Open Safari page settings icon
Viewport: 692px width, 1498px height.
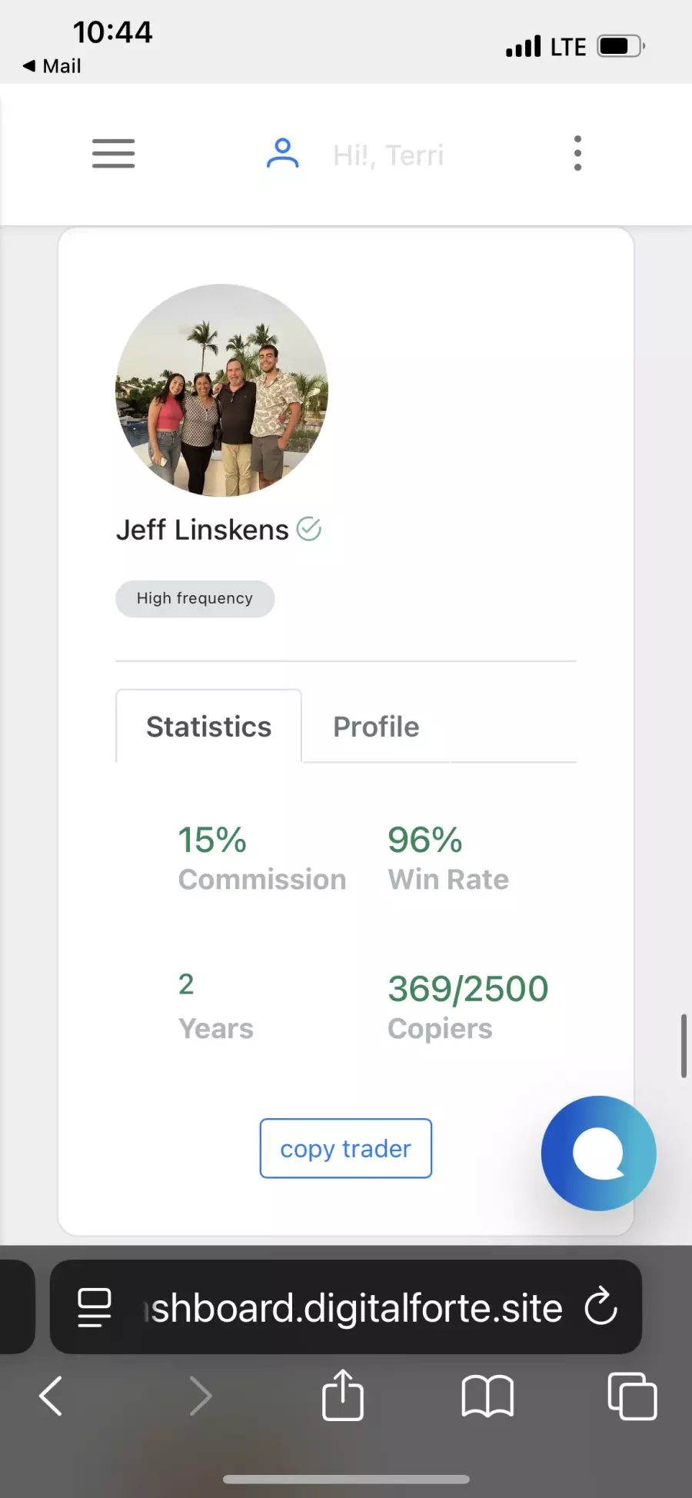pyautogui.click(x=95, y=1307)
